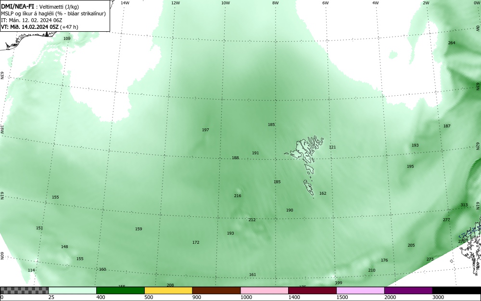Click the map value 148
The height and width of the screenshot is (301, 481).
(x=64, y=247)
